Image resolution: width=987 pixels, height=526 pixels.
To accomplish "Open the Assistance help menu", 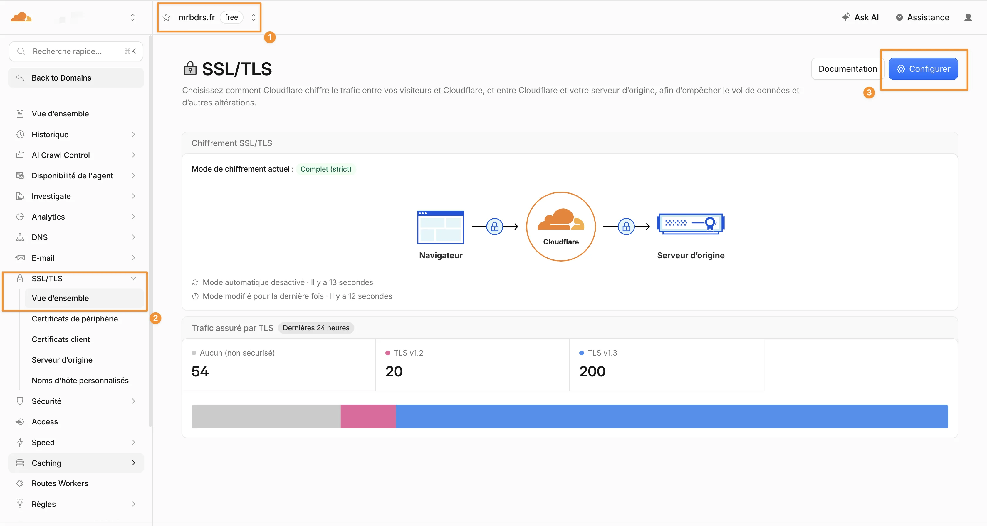I will tap(922, 17).
